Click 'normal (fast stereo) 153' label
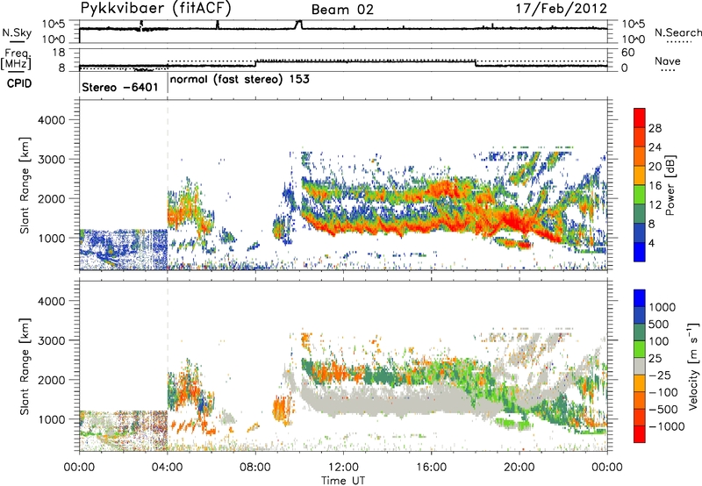The image size is (702, 486). 240,79
